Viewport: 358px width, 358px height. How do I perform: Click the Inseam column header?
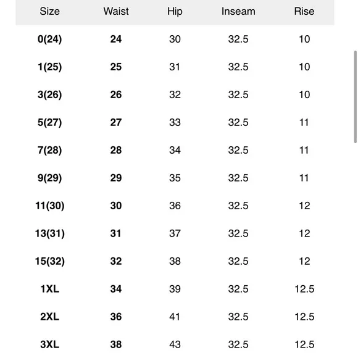pyautogui.click(x=238, y=11)
